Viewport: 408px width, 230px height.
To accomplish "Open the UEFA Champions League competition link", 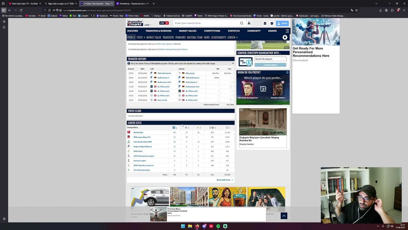I will coord(144,156).
